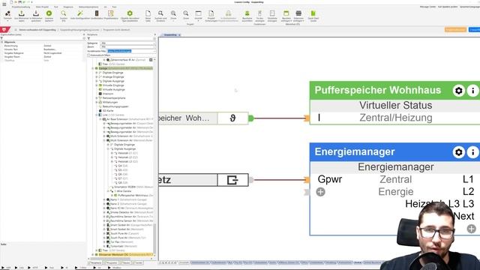Click the green Baustein ausrichten icon

pos(247,13)
